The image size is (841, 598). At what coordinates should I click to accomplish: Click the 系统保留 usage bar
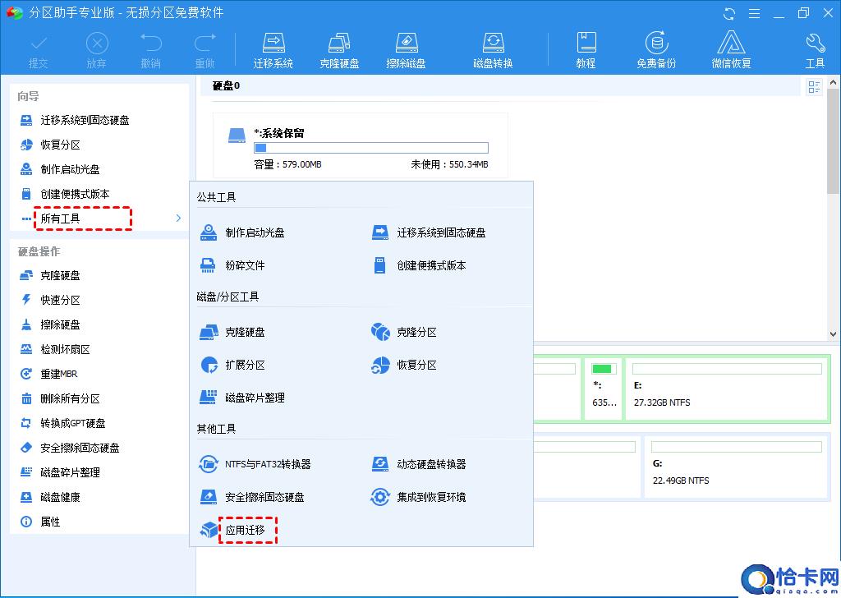371,148
